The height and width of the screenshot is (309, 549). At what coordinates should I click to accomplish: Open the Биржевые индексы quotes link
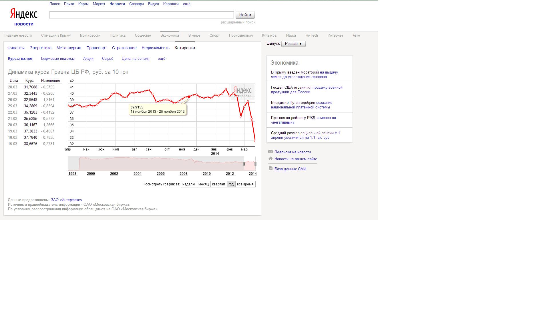[58, 59]
